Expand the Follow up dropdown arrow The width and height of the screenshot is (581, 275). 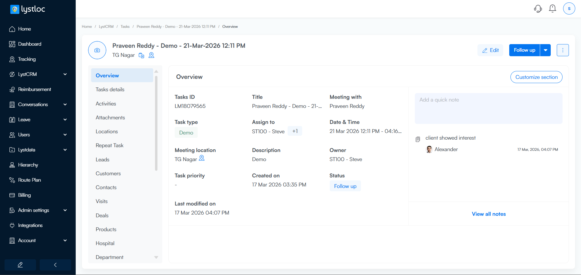[x=545, y=50]
